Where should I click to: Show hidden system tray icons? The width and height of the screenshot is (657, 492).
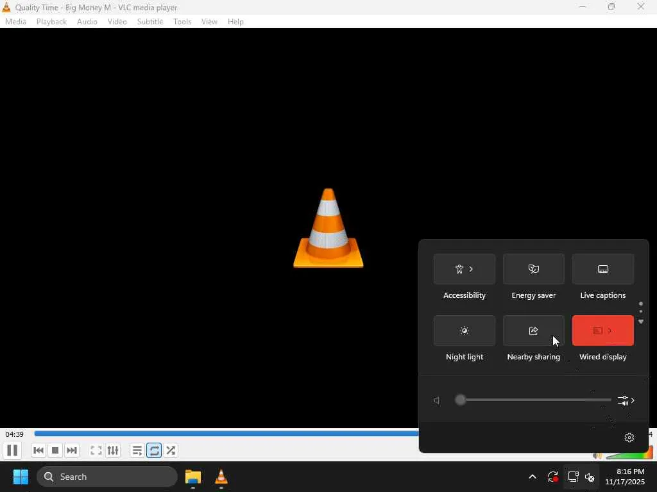tap(533, 477)
